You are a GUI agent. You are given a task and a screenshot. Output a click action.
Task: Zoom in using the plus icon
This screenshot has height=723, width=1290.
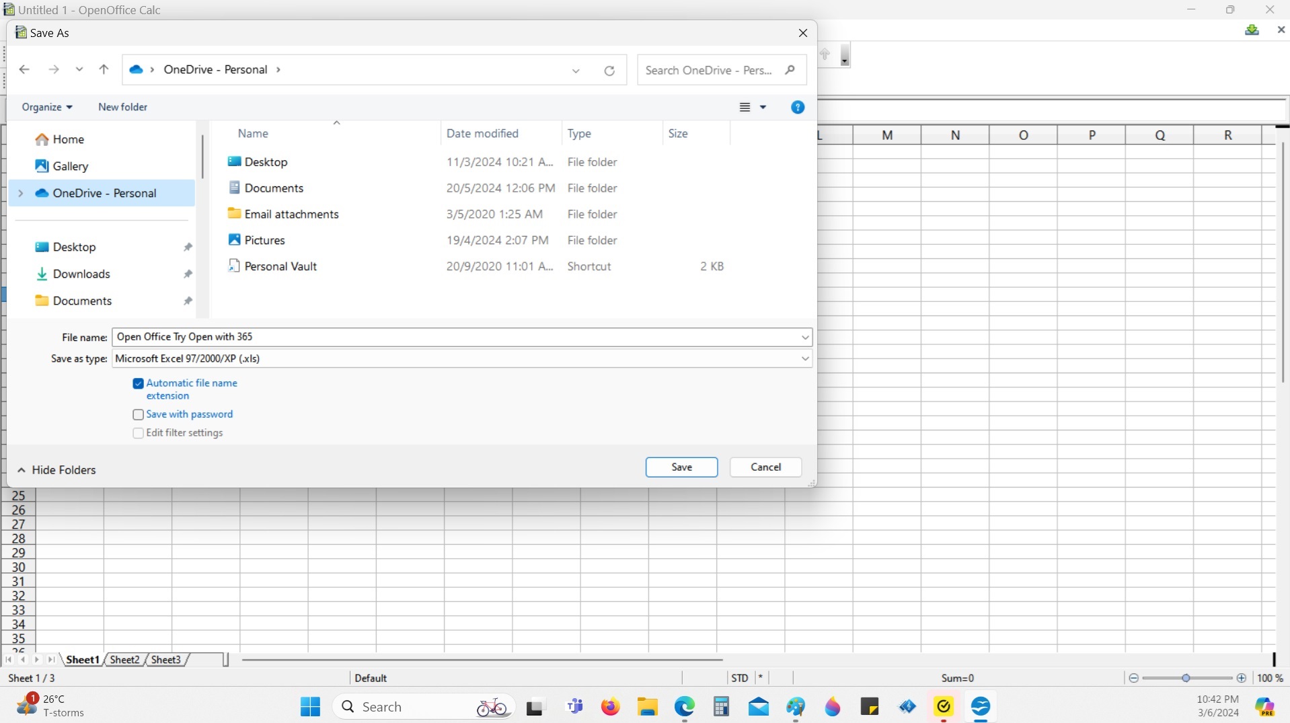[1242, 678]
